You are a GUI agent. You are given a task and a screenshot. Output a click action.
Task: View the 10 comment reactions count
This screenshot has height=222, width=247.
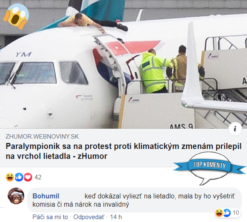[x=236, y=213]
